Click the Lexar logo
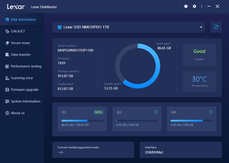Viewport: 229px width, 163px height. pos(16,7)
